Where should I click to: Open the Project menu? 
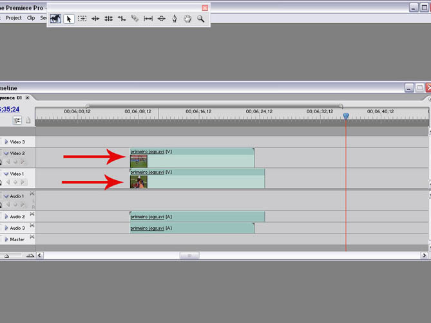(x=14, y=18)
